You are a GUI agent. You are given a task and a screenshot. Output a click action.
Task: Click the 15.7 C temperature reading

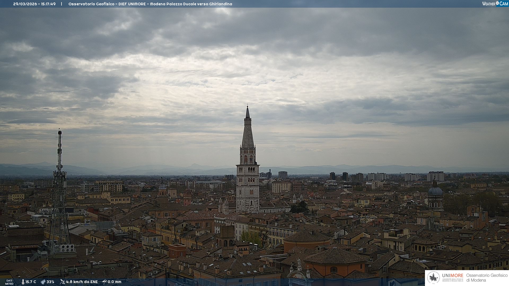coord(31,282)
